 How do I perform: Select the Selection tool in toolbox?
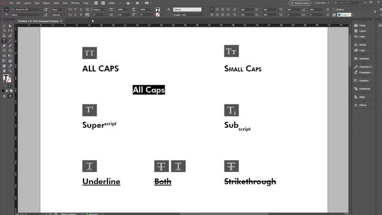[x=4, y=26]
